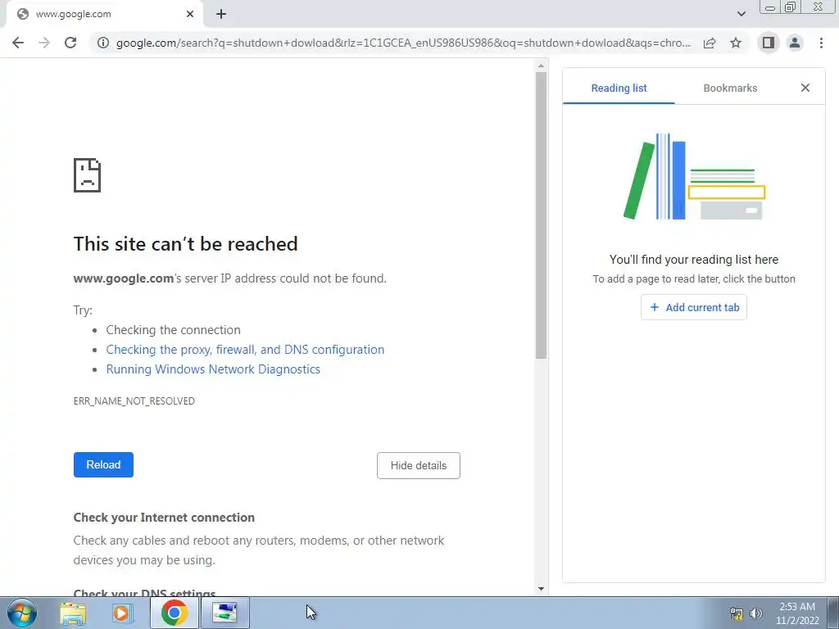Minimize the Chrome window
This screenshot has width=839, height=629.
click(x=770, y=7)
